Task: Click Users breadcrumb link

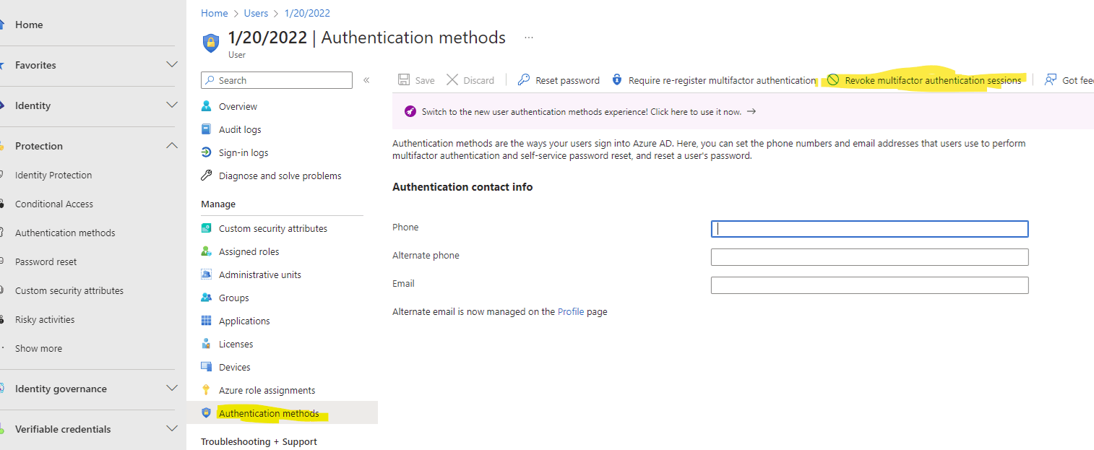Action: (256, 13)
